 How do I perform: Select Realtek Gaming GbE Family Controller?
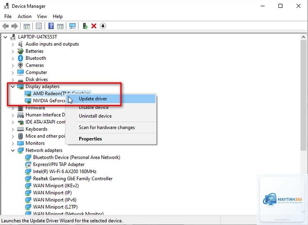[73, 179]
